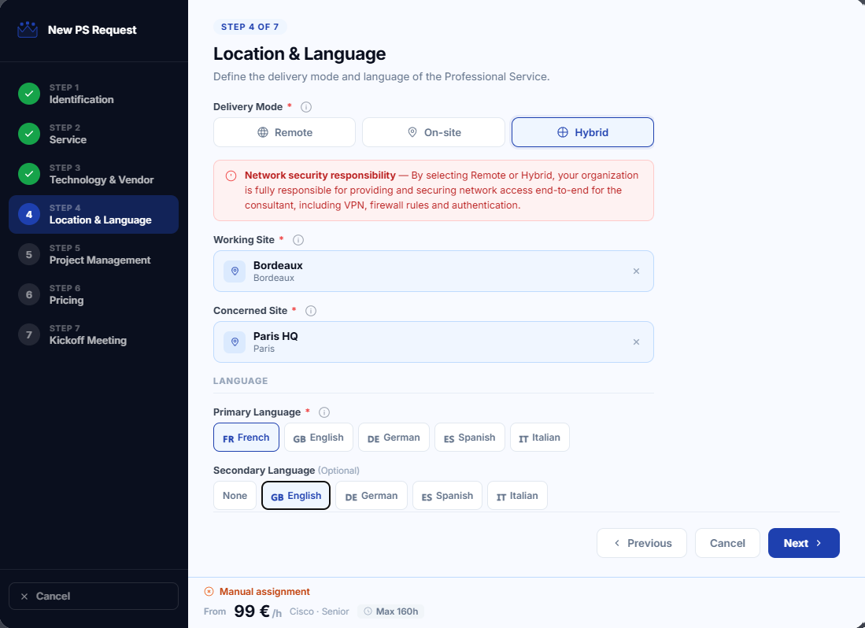Clear the Paris HQ concerned site
Viewport: 865px width, 628px height.
point(636,342)
